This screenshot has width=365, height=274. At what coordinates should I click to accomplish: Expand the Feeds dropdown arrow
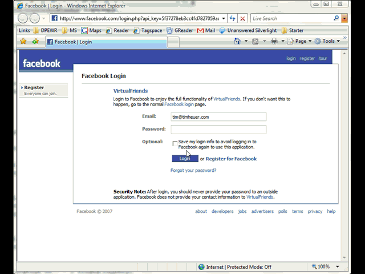click(265, 41)
